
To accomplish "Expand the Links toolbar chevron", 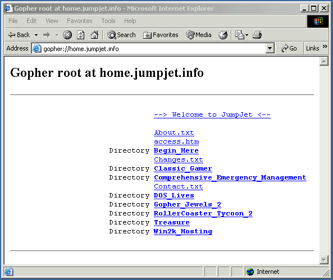I will 325,47.
